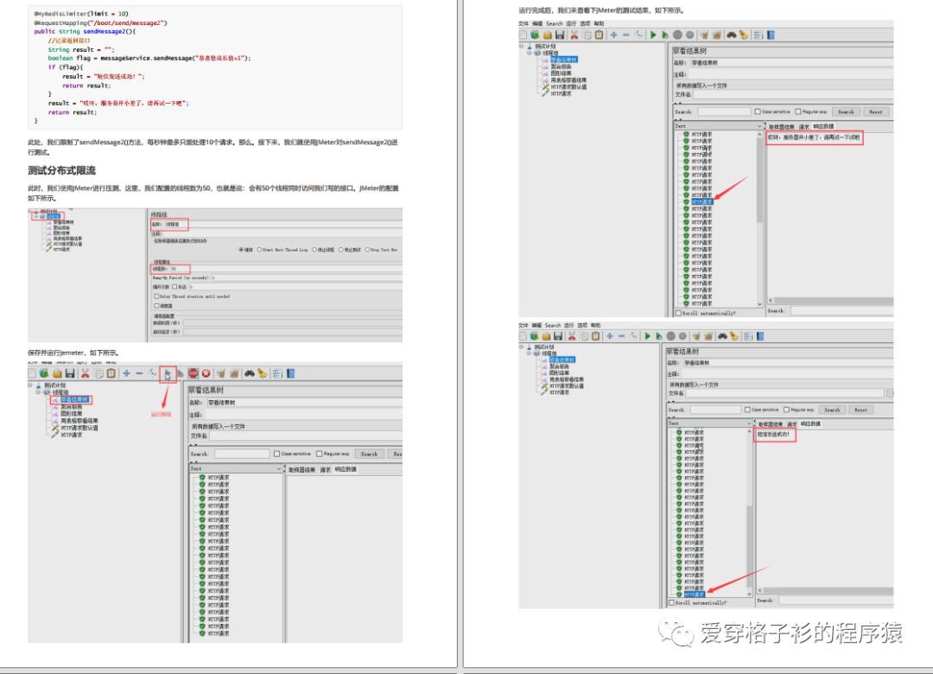Click blue help book icon beside STOP toolbar
Image resolution: width=933 pixels, height=674 pixels.
tap(290, 373)
